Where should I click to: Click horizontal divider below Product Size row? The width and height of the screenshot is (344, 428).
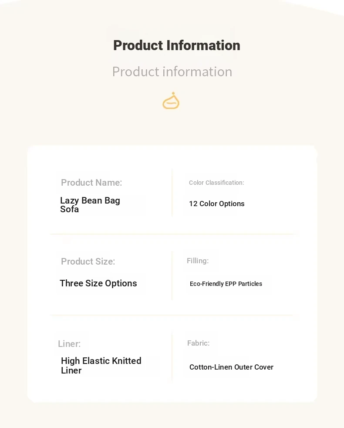point(174,315)
